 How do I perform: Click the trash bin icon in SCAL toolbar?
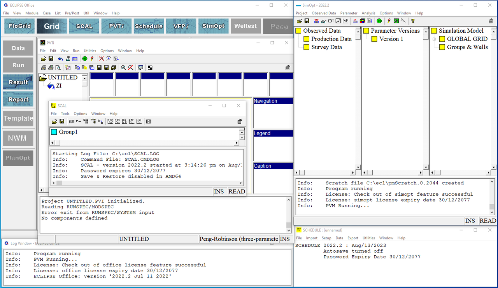point(240,121)
